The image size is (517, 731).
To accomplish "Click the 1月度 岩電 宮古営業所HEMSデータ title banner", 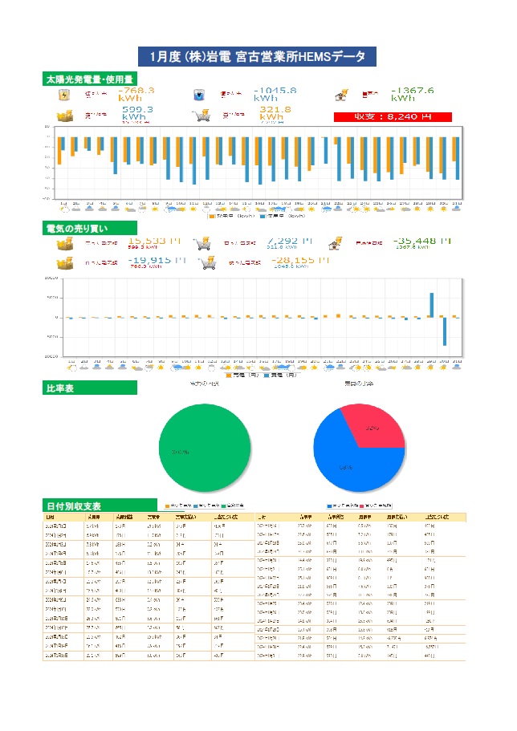I will [x=257, y=57].
